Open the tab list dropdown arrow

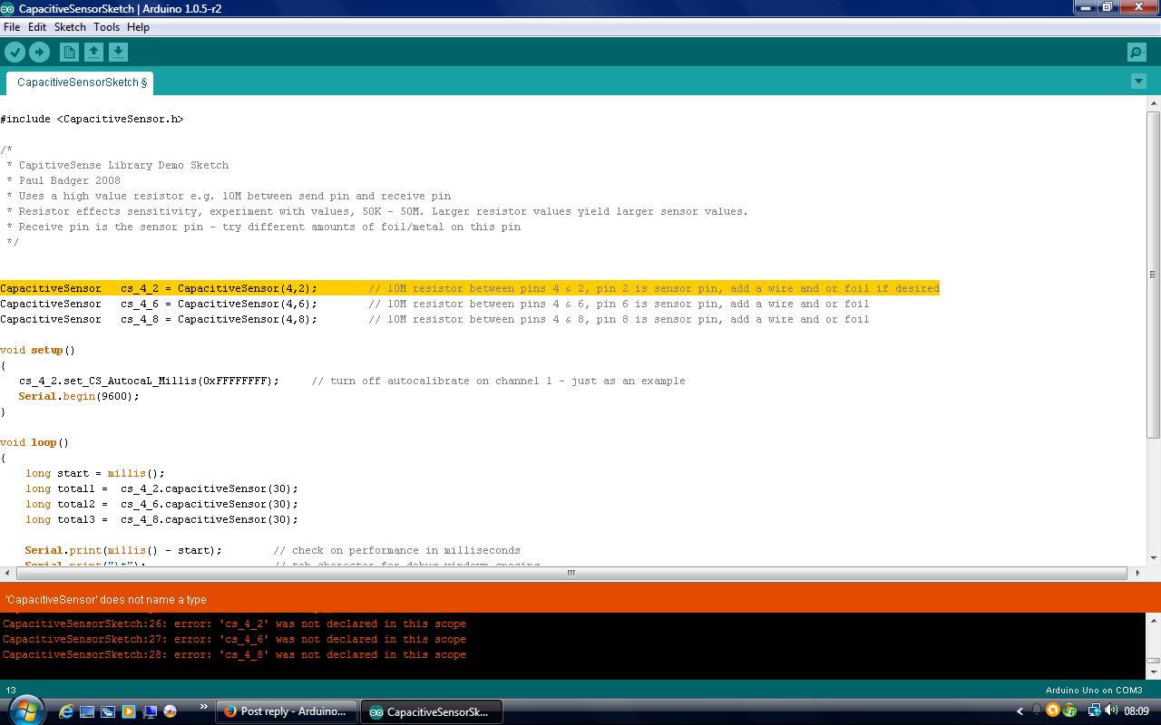pyautogui.click(x=1139, y=82)
